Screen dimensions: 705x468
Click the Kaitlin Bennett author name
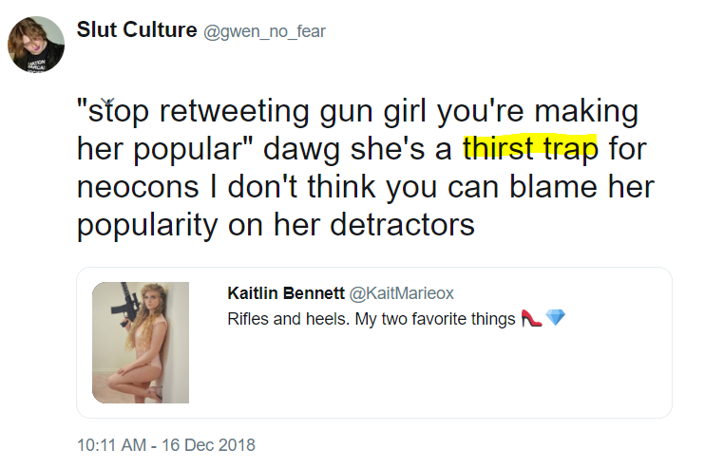click(286, 292)
